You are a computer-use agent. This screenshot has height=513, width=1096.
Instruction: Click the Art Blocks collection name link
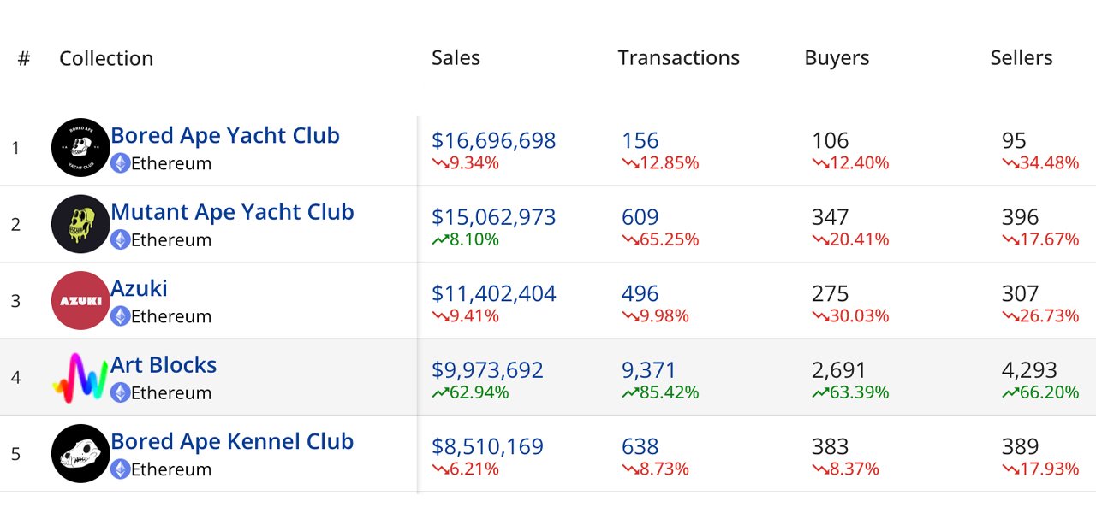coord(163,364)
